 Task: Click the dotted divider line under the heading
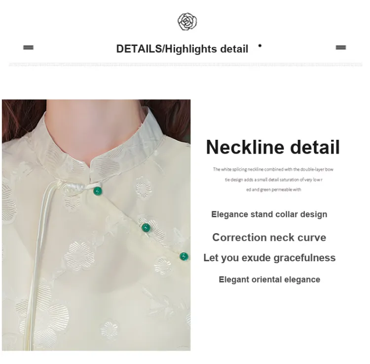(185, 65)
